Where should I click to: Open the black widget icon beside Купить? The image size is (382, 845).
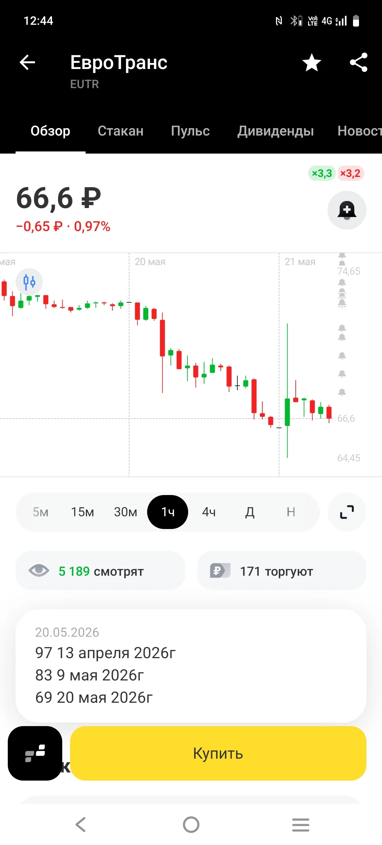point(35,753)
